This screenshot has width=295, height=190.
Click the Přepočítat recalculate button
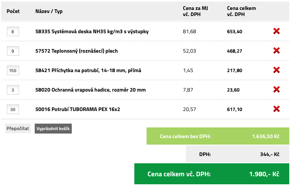18,129
